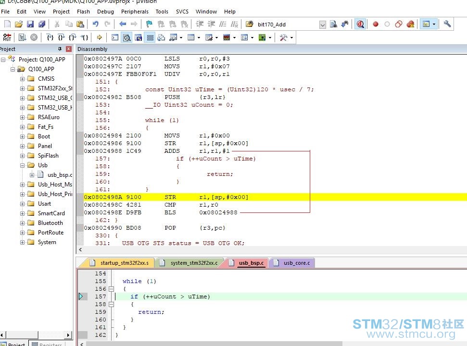Click the Project panel horizontal scrollbar thumb

point(22,335)
